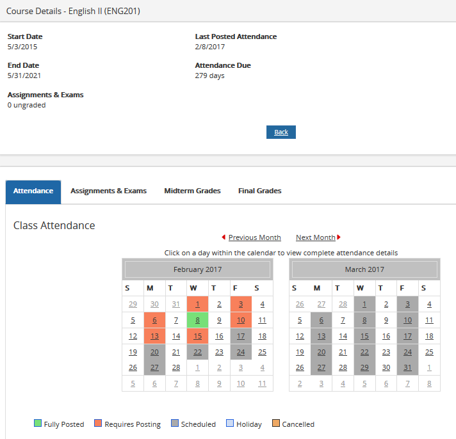Click the Cancelled legend color swatch

275,424
